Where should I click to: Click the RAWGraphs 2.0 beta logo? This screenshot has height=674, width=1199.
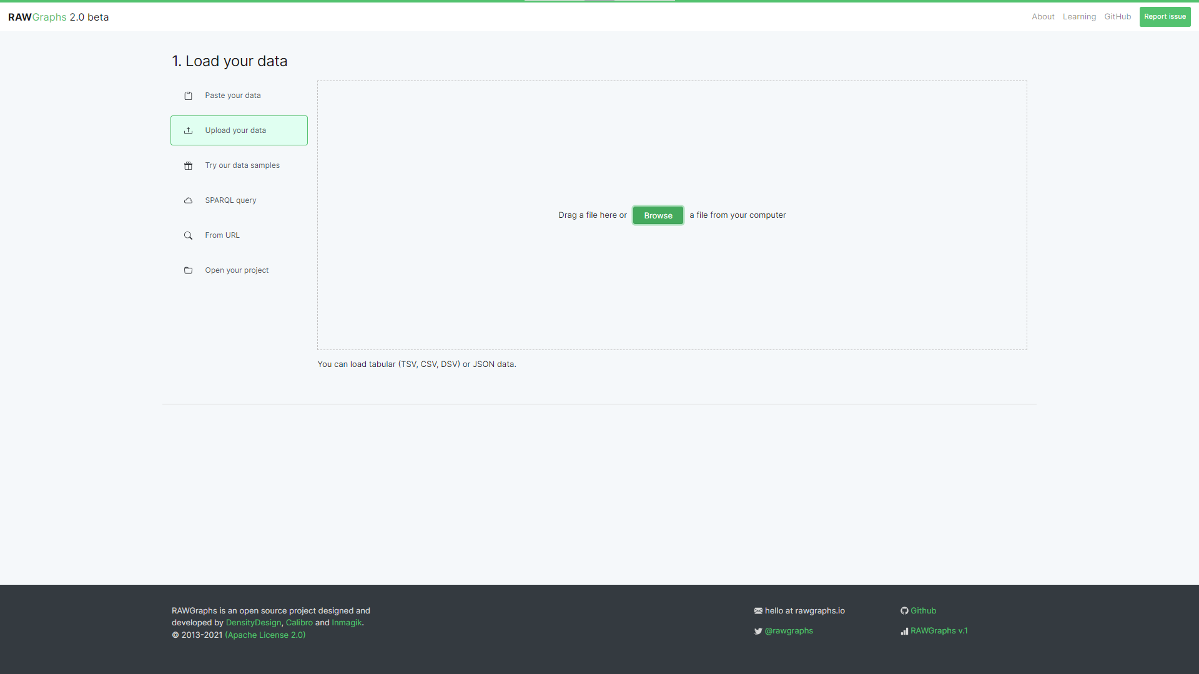coord(59,17)
